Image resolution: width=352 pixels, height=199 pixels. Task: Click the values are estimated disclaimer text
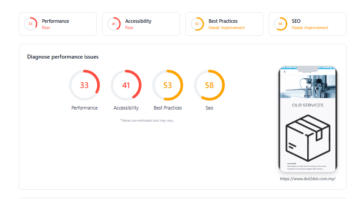click(x=147, y=120)
